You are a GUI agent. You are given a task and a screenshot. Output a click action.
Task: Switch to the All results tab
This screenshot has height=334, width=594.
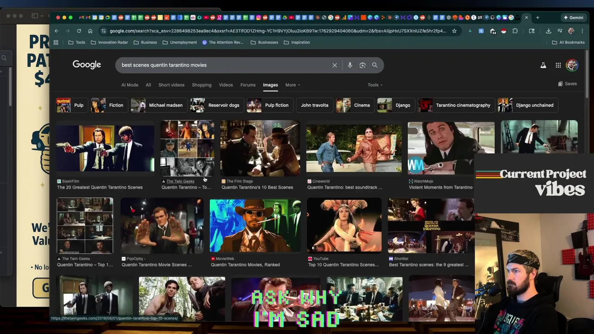[x=148, y=85]
